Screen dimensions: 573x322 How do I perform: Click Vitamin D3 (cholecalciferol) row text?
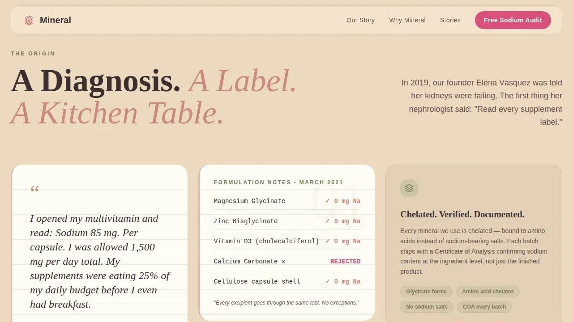[x=266, y=241]
